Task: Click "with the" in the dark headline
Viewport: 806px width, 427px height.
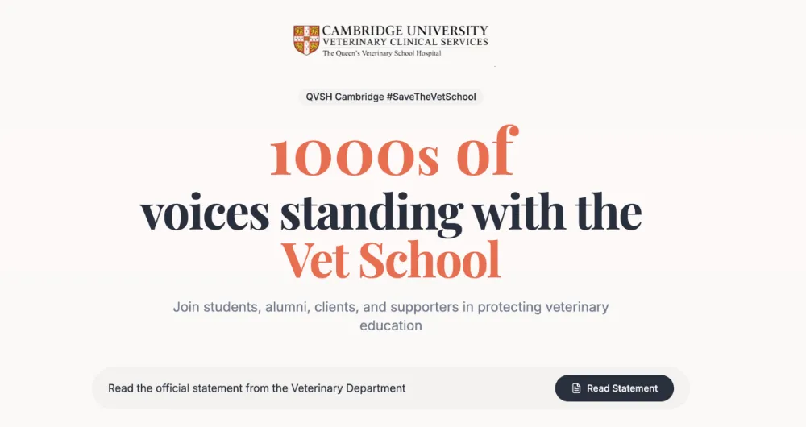Action: coord(556,212)
